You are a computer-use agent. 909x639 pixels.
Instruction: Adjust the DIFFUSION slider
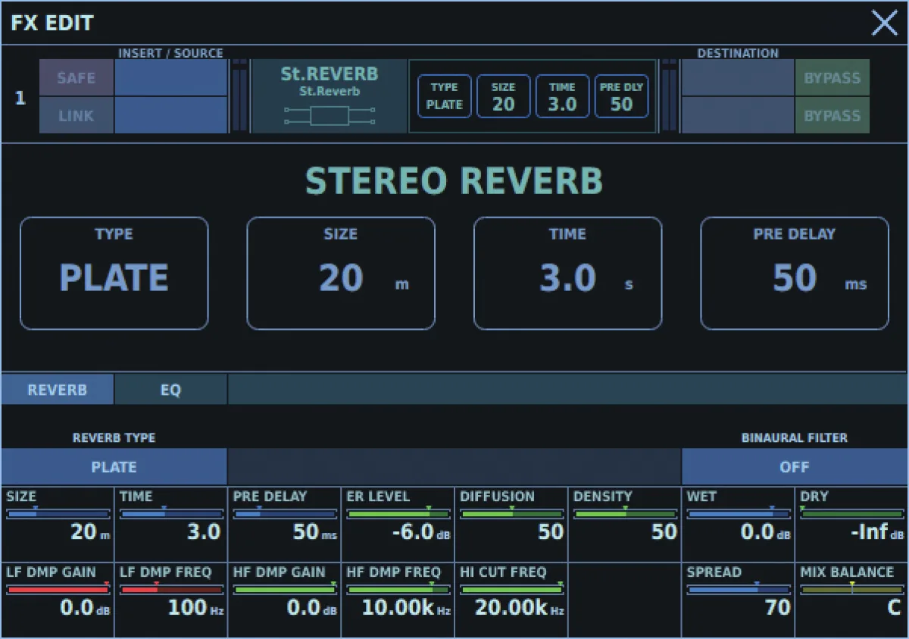[x=512, y=514]
